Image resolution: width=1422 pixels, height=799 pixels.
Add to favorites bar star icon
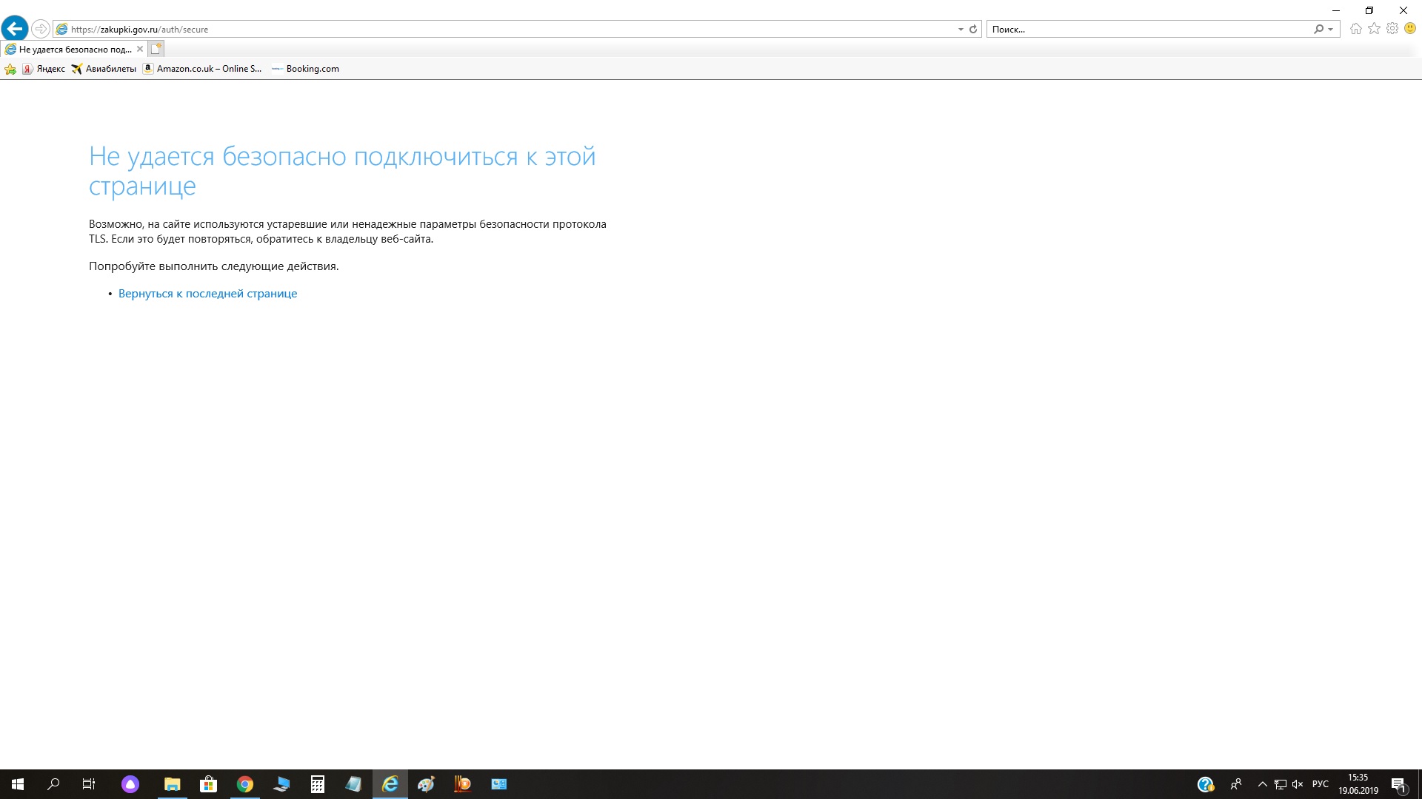pos(10,69)
